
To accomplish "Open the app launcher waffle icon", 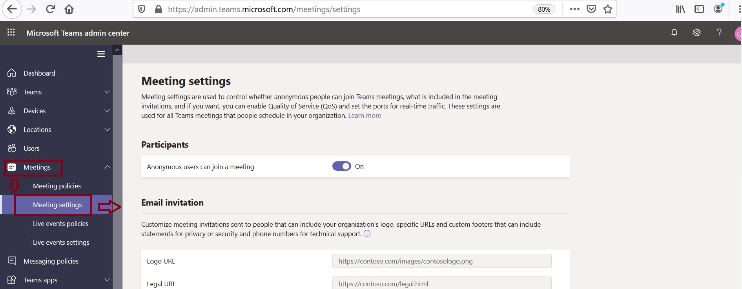I will (11, 33).
